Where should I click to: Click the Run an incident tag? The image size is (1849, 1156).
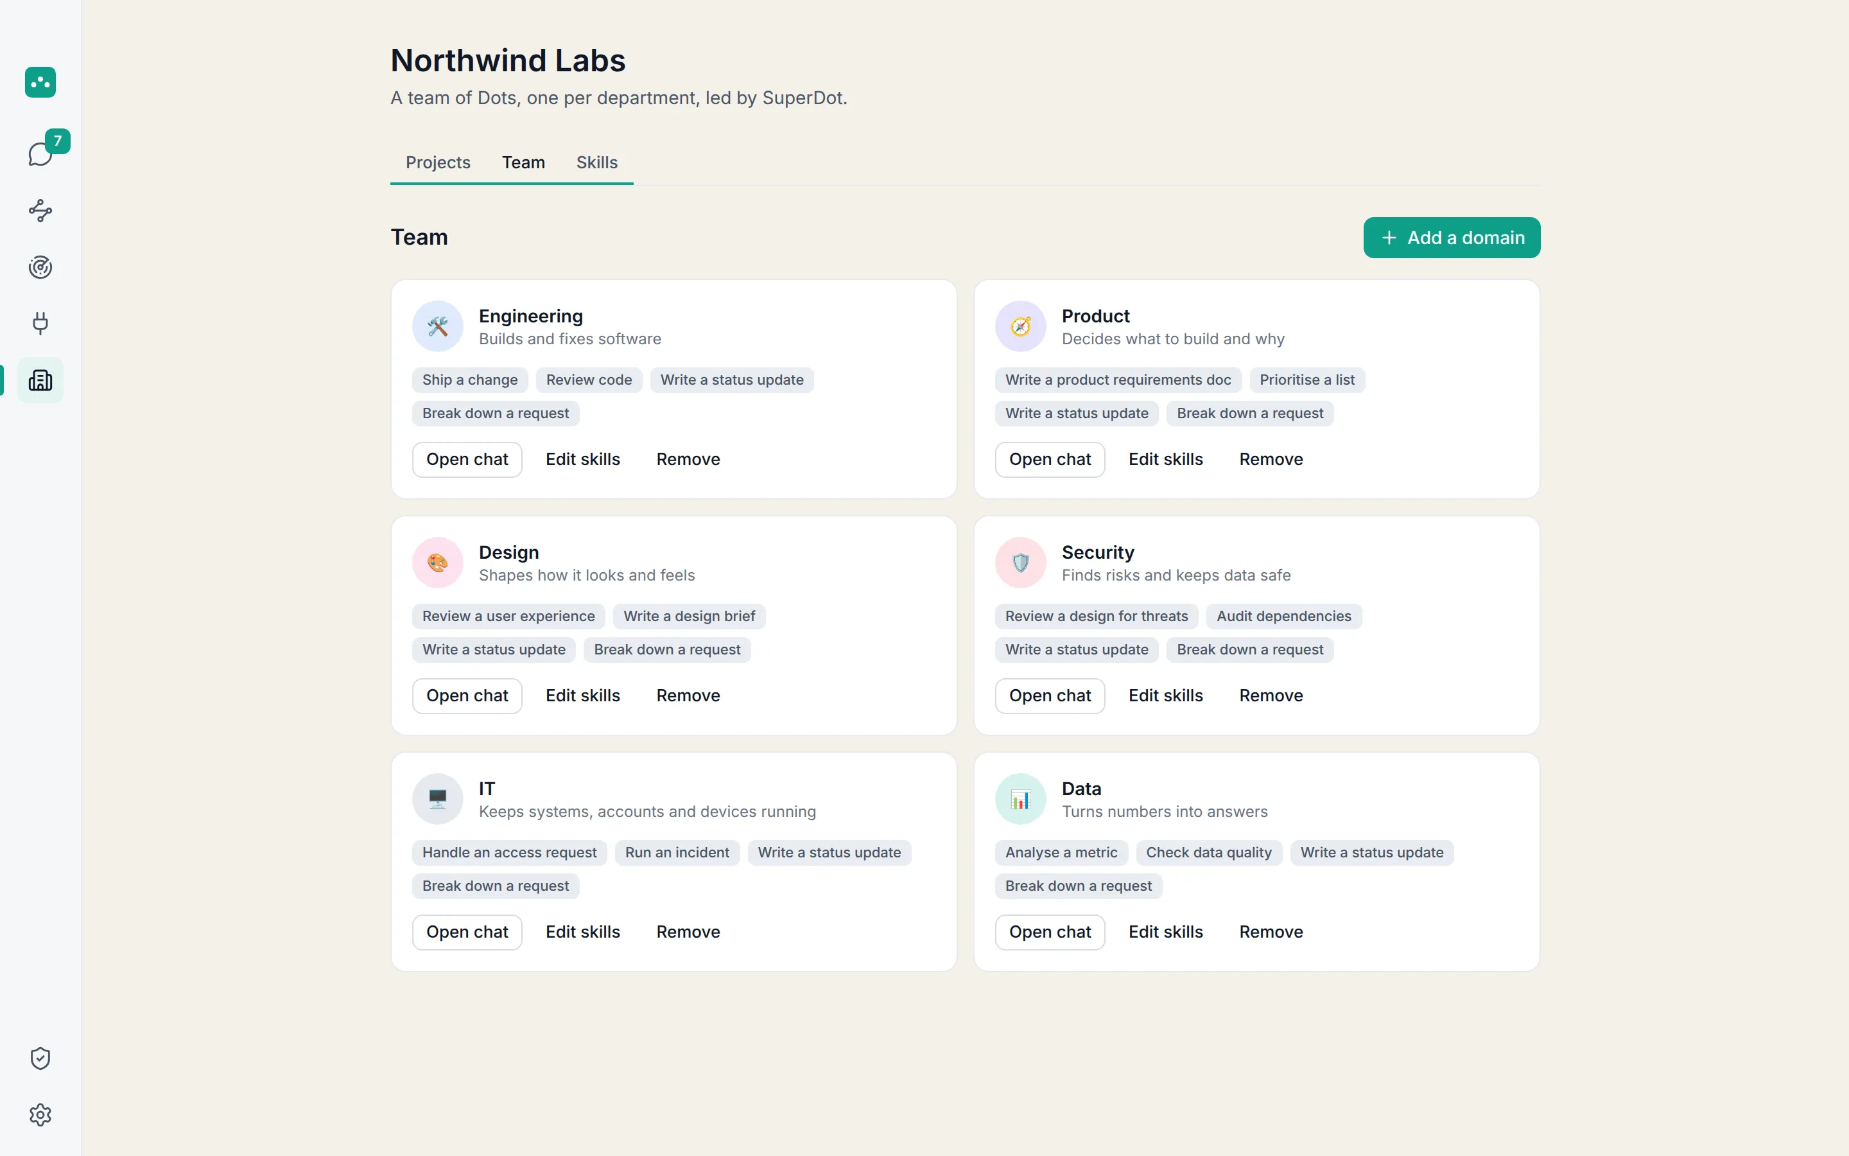677,852
